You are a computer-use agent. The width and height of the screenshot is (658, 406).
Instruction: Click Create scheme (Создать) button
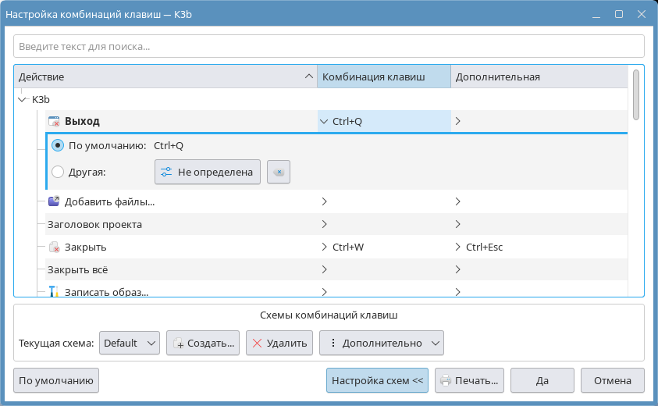click(203, 343)
